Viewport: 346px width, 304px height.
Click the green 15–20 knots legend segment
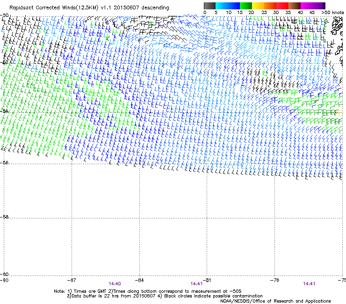pos(246,6)
